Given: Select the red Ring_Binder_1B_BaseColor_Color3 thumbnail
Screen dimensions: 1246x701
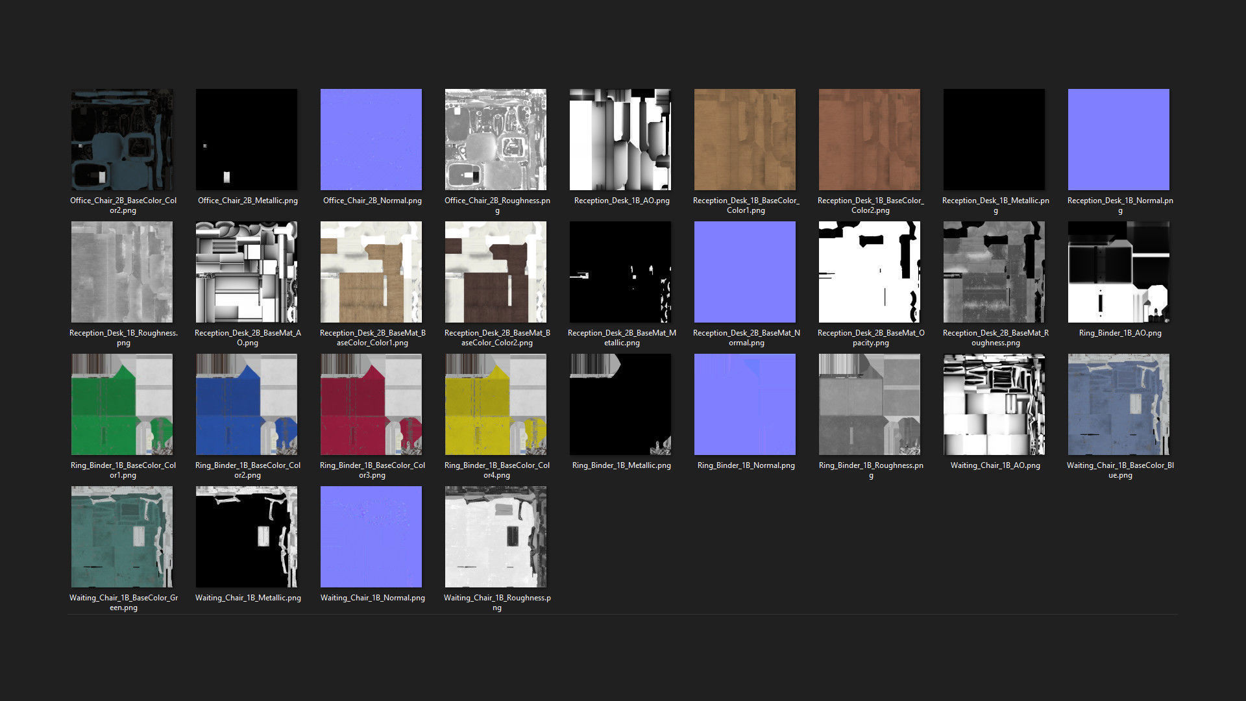Looking at the screenshot, I should click(x=371, y=404).
